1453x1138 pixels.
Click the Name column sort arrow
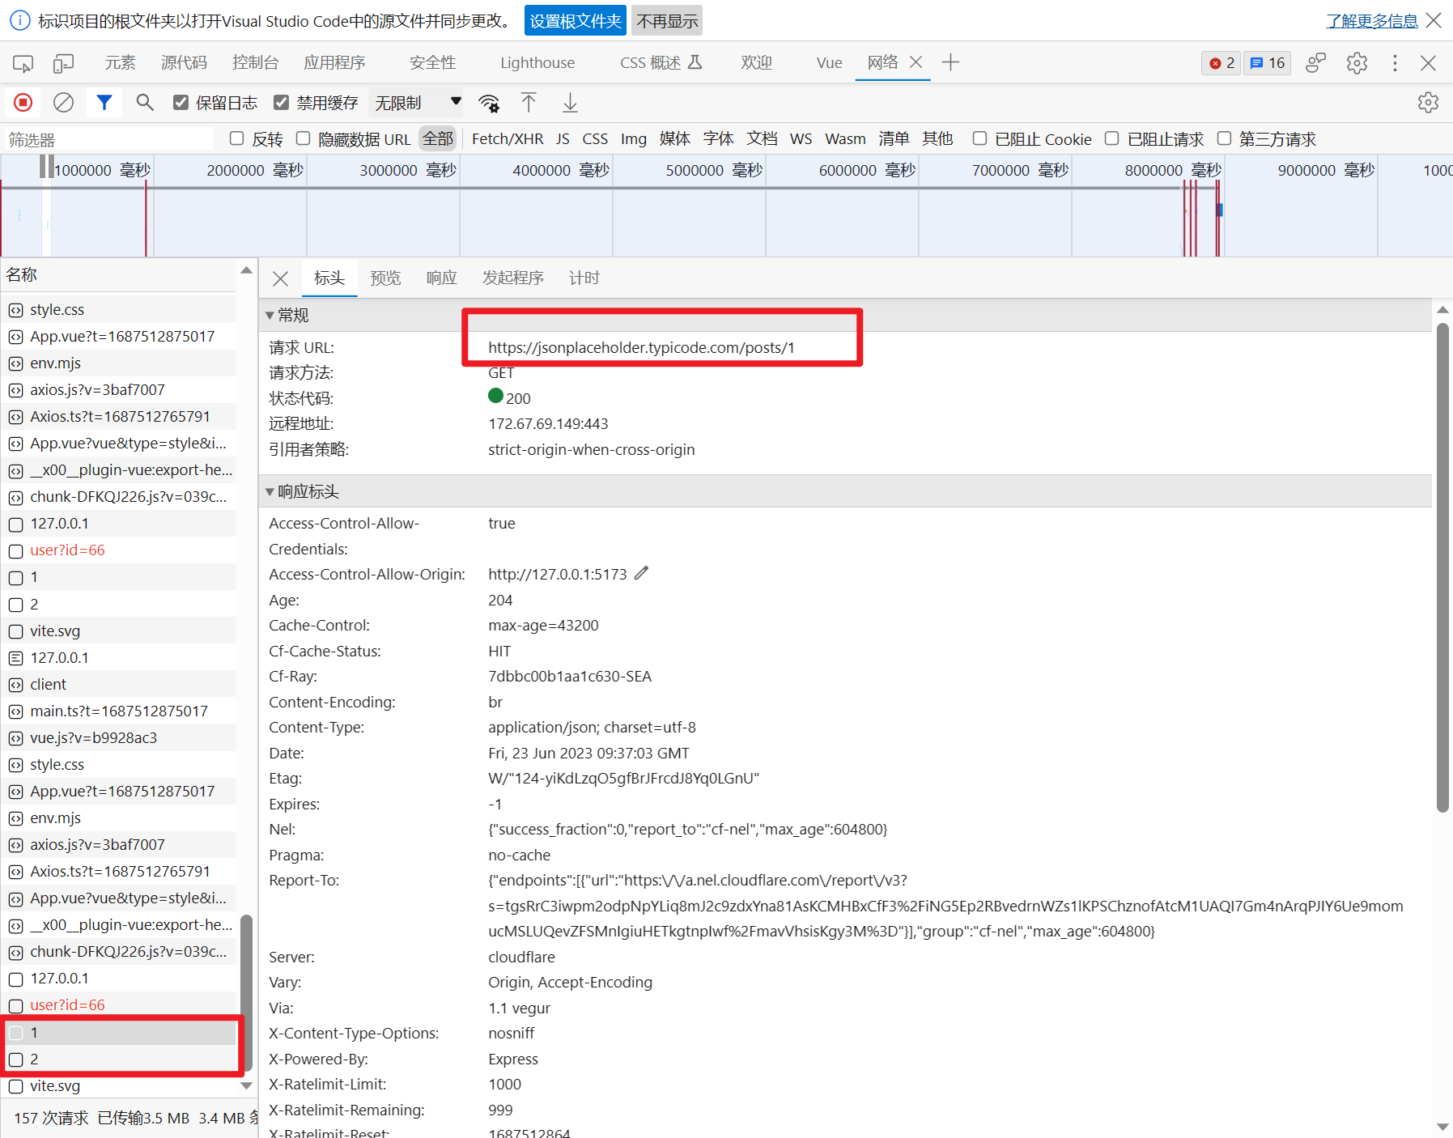point(247,270)
